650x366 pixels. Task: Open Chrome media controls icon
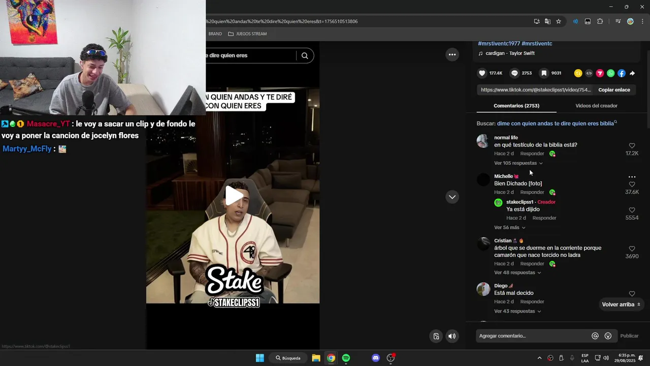point(618,21)
